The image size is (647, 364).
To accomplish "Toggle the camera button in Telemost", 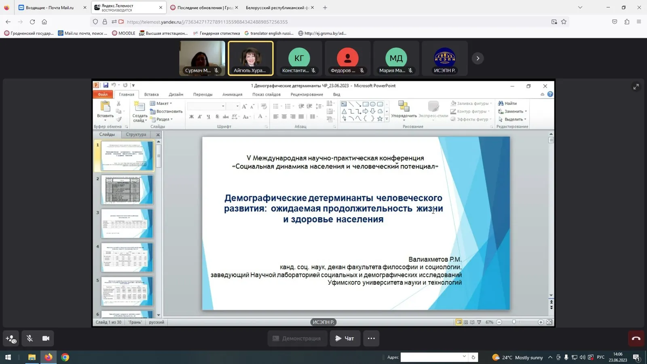I will pyautogui.click(x=46, y=339).
